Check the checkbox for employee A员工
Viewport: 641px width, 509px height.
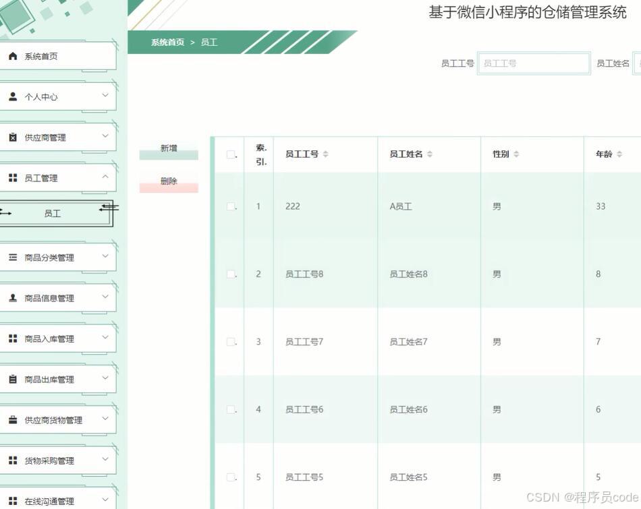[x=231, y=206]
